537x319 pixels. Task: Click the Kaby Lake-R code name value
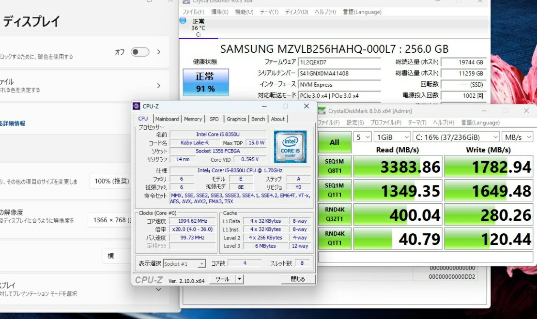pyautogui.click(x=195, y=143)
